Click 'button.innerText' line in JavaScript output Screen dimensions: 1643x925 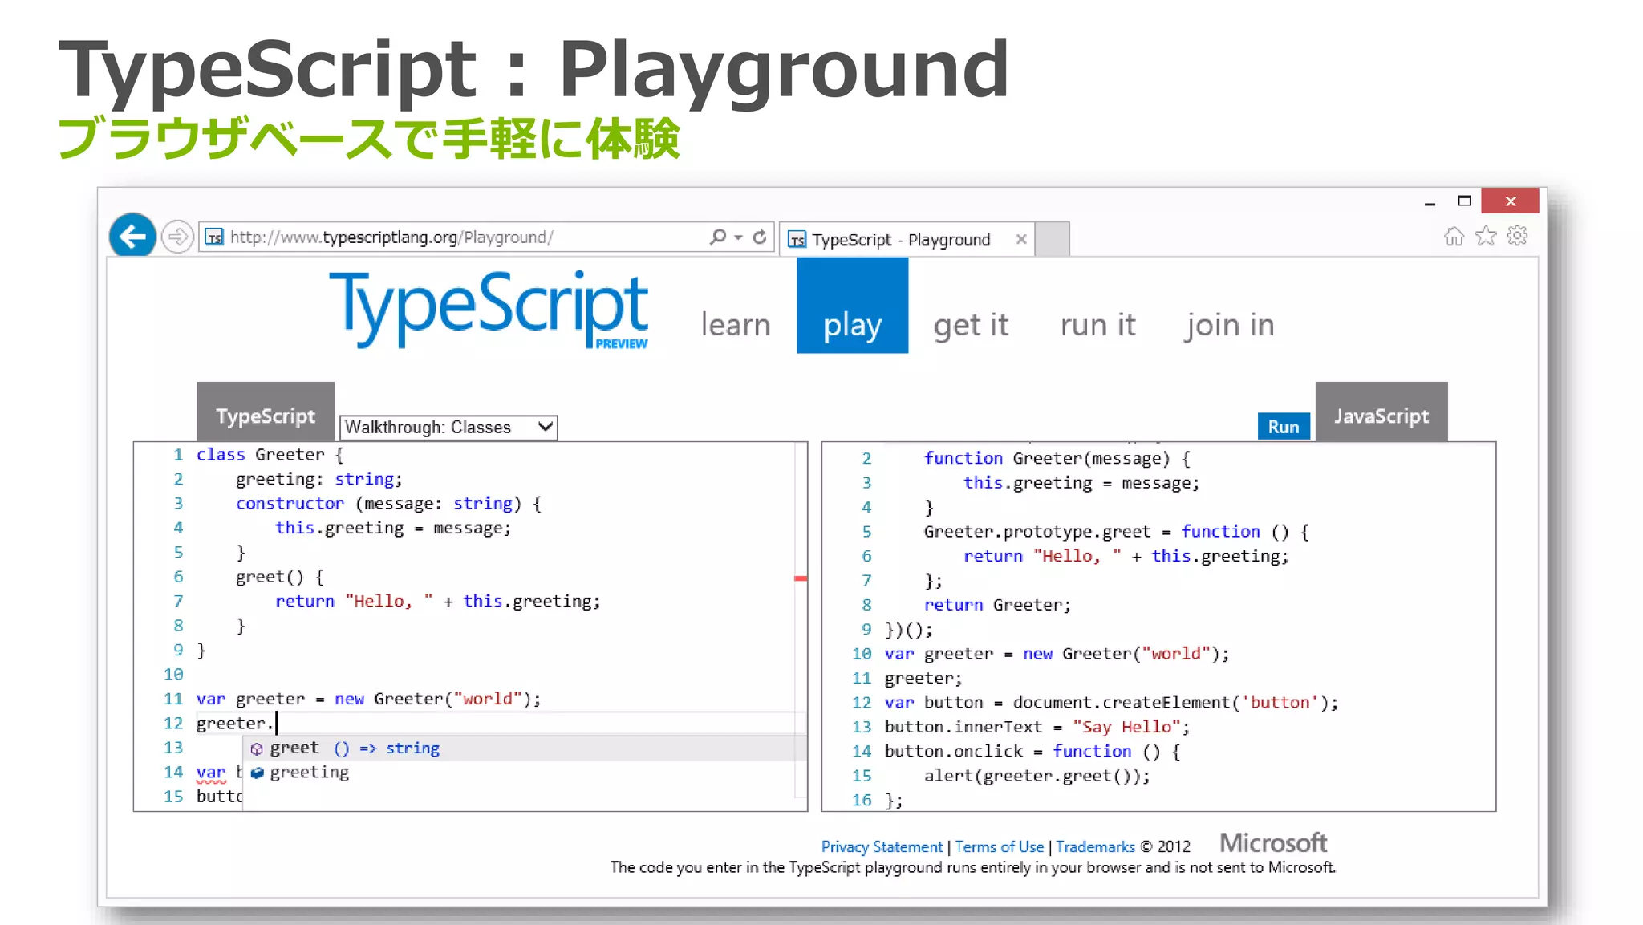(x=1037, y=727)
